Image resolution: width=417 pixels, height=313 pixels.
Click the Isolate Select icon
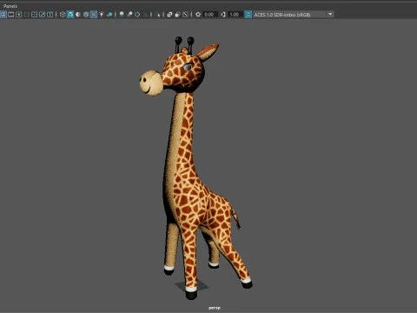(157, 14)
